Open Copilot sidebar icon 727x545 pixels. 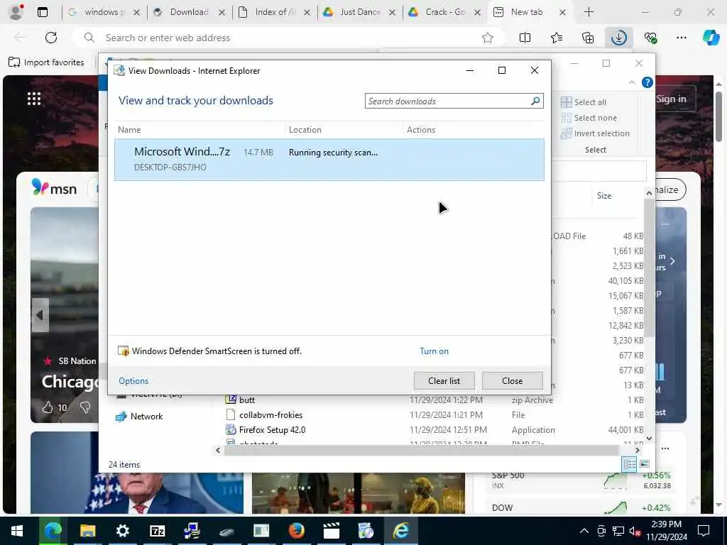click(711, 38)
